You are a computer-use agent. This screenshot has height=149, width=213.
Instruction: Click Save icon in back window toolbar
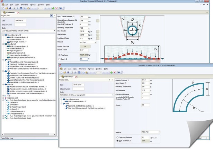point(10,8)
